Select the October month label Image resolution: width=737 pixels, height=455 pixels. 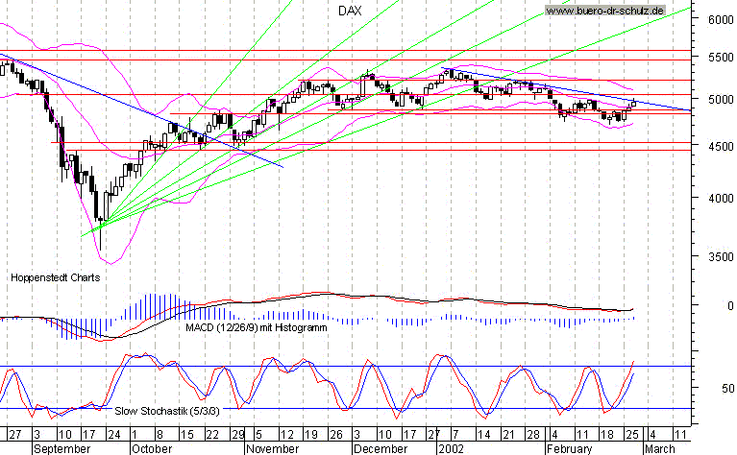coord(152,449)
